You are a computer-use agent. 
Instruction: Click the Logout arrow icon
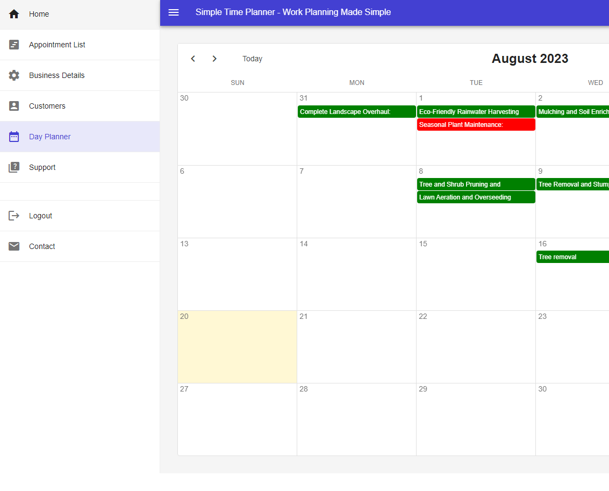click(x=14, y=216)
